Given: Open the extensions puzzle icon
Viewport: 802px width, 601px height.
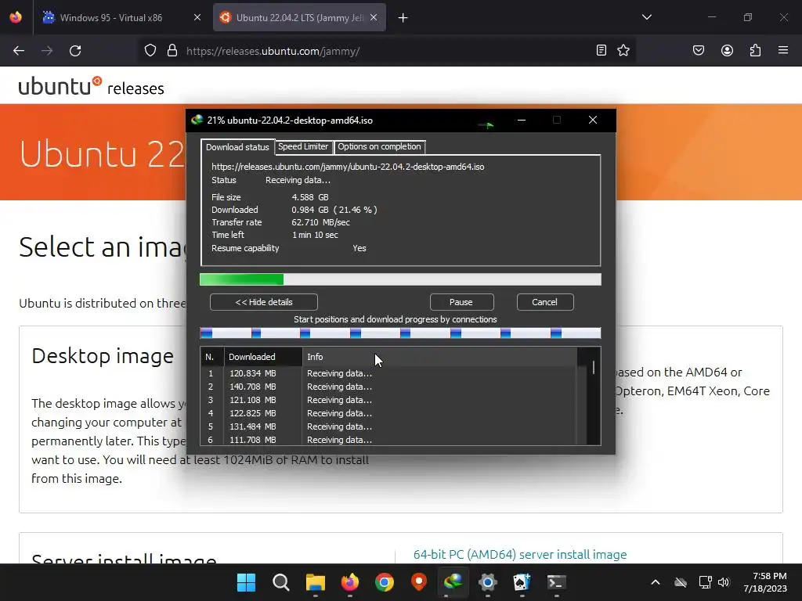Looking at the screenshot, I should pyautogui.click(x=755, y=50).
